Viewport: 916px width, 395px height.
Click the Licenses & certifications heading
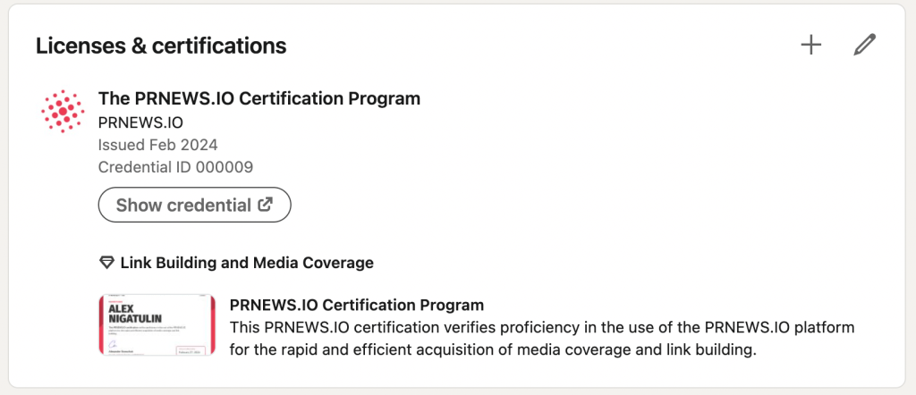(161, 46)
